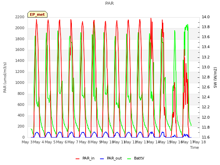Click the 400 left axis tick

[x=21, y=115]
